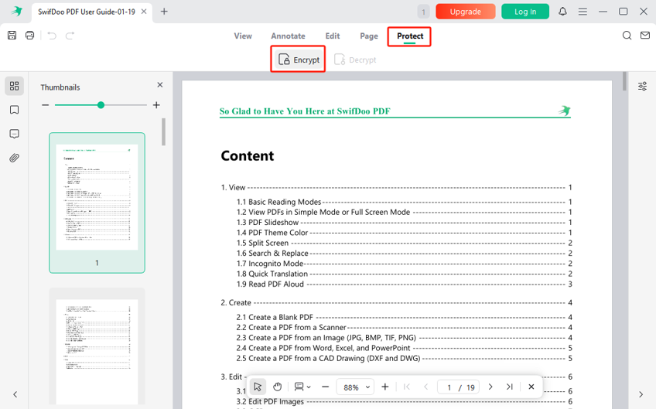Zoom out with minus button
Viewport: 656px width, 409px height.
click(325, 387)
